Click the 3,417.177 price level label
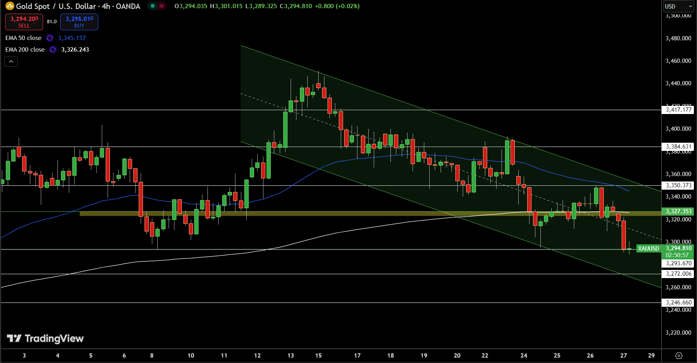This screenshot has height=363, width=697. click(x=678, y=110)
